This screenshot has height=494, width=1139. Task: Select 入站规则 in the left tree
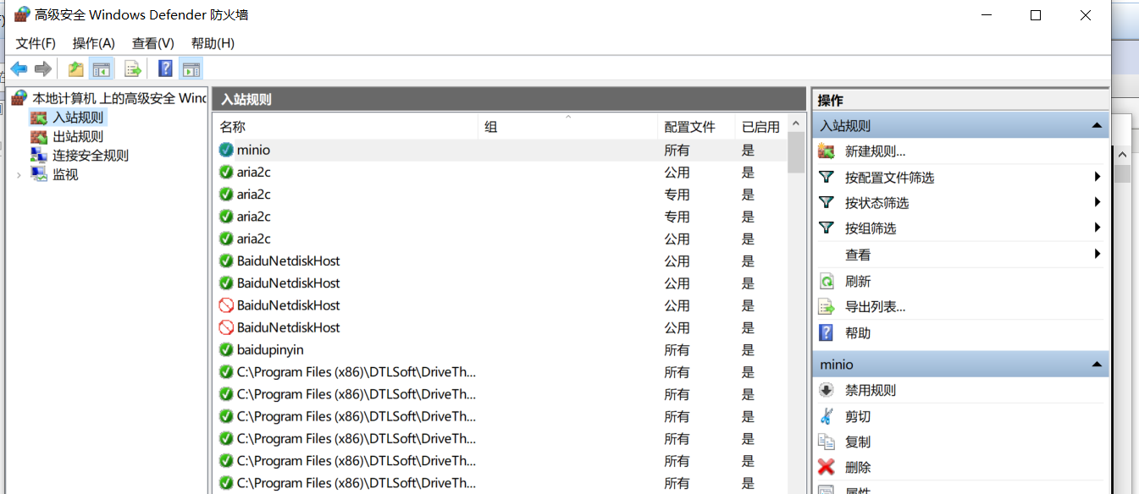(x=78, y=118)
